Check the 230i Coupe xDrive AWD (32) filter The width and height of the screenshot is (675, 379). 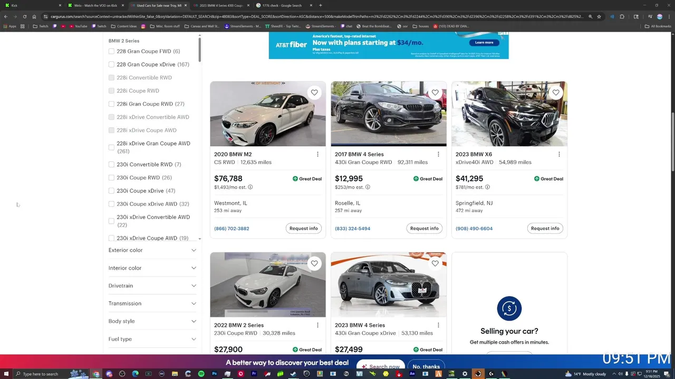[x=111, y=204]
